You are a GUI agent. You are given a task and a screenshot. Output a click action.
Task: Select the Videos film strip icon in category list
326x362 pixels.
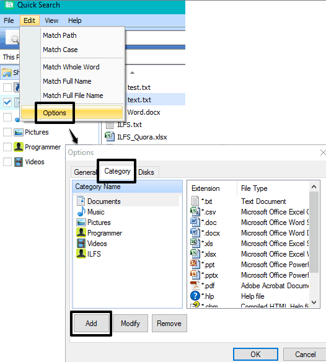[x=81, y=244]
